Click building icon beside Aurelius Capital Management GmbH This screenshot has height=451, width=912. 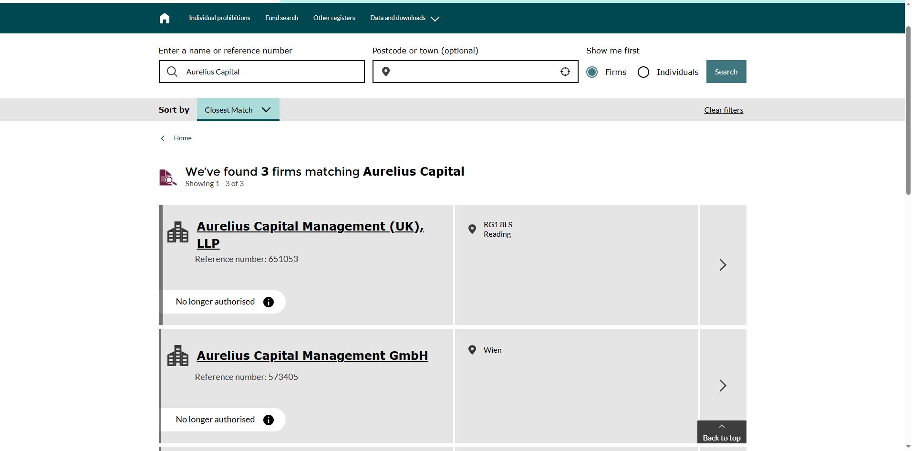pos(178,356)
